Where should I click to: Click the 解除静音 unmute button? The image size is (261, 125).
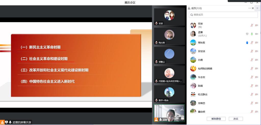[214, 119]
